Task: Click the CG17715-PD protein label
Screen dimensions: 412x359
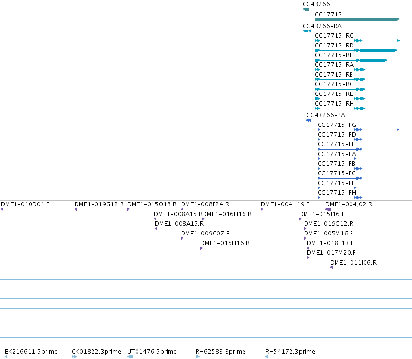Action: pyautogui.click(x=337, y=135)
